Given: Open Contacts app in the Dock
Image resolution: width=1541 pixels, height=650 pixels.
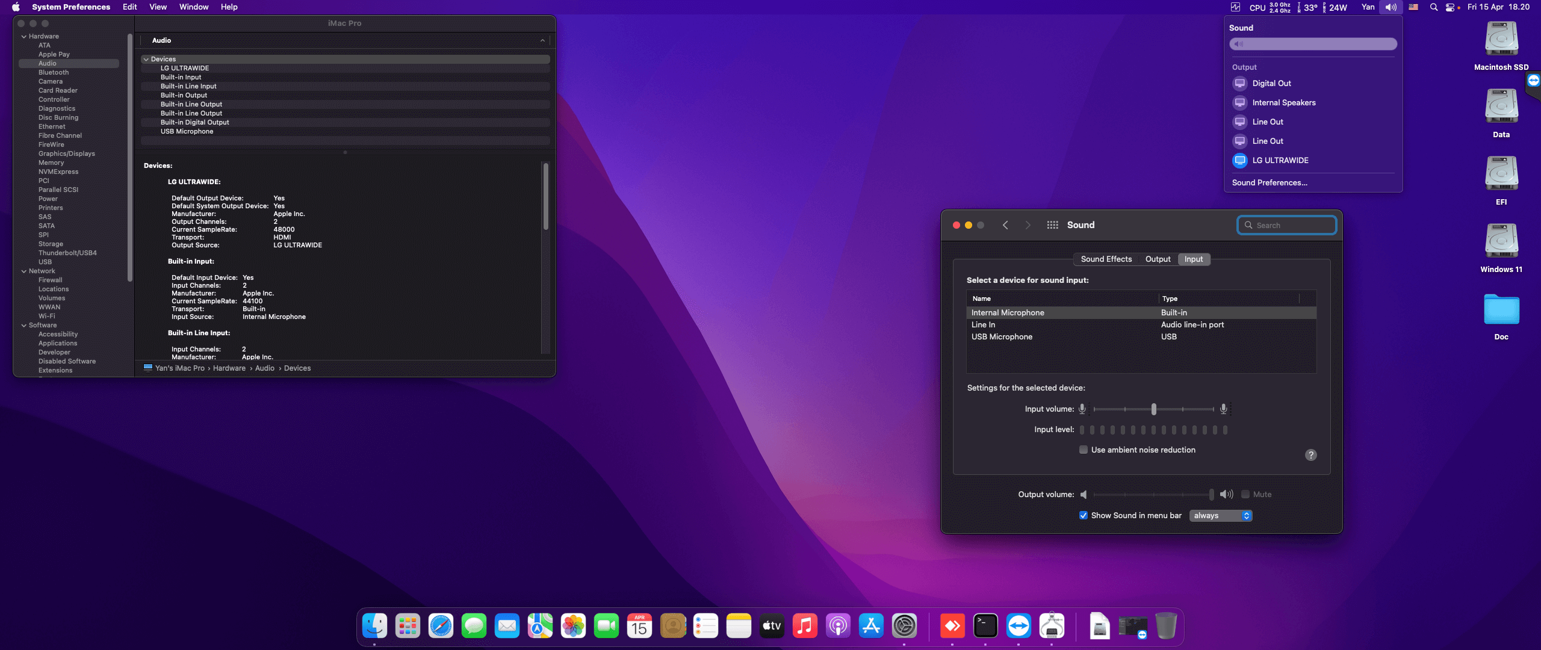Looking at the screenshot, I should (x=672, y=627).
